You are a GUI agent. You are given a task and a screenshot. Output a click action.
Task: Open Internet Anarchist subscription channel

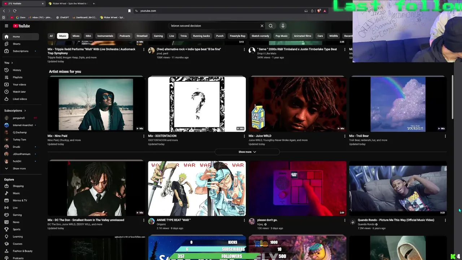(21, 125)
